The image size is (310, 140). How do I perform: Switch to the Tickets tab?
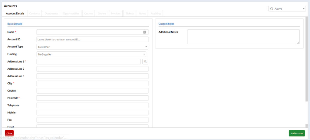tap(130, 14)
